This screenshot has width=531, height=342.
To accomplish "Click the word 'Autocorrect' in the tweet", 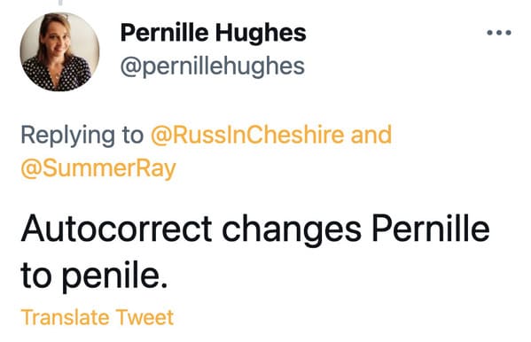I will (116, 229).
